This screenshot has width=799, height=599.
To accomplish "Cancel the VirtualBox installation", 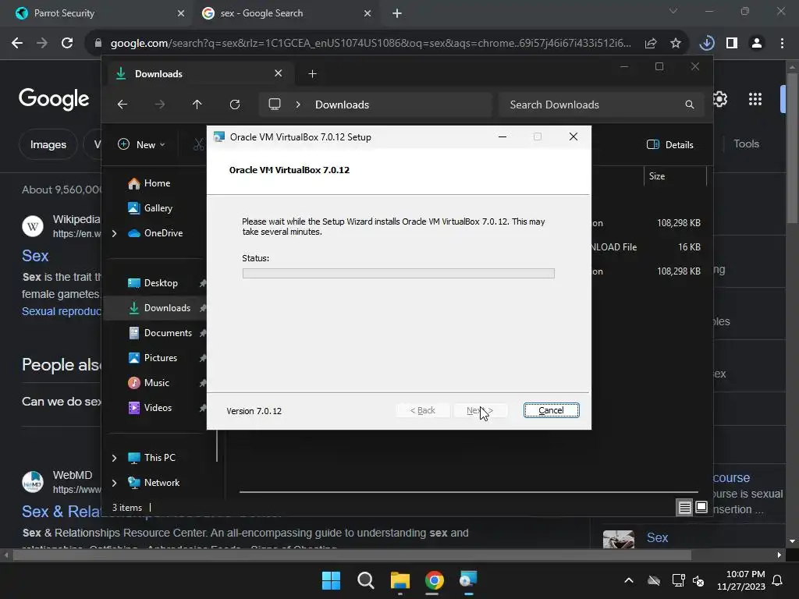I will point(551,410).
